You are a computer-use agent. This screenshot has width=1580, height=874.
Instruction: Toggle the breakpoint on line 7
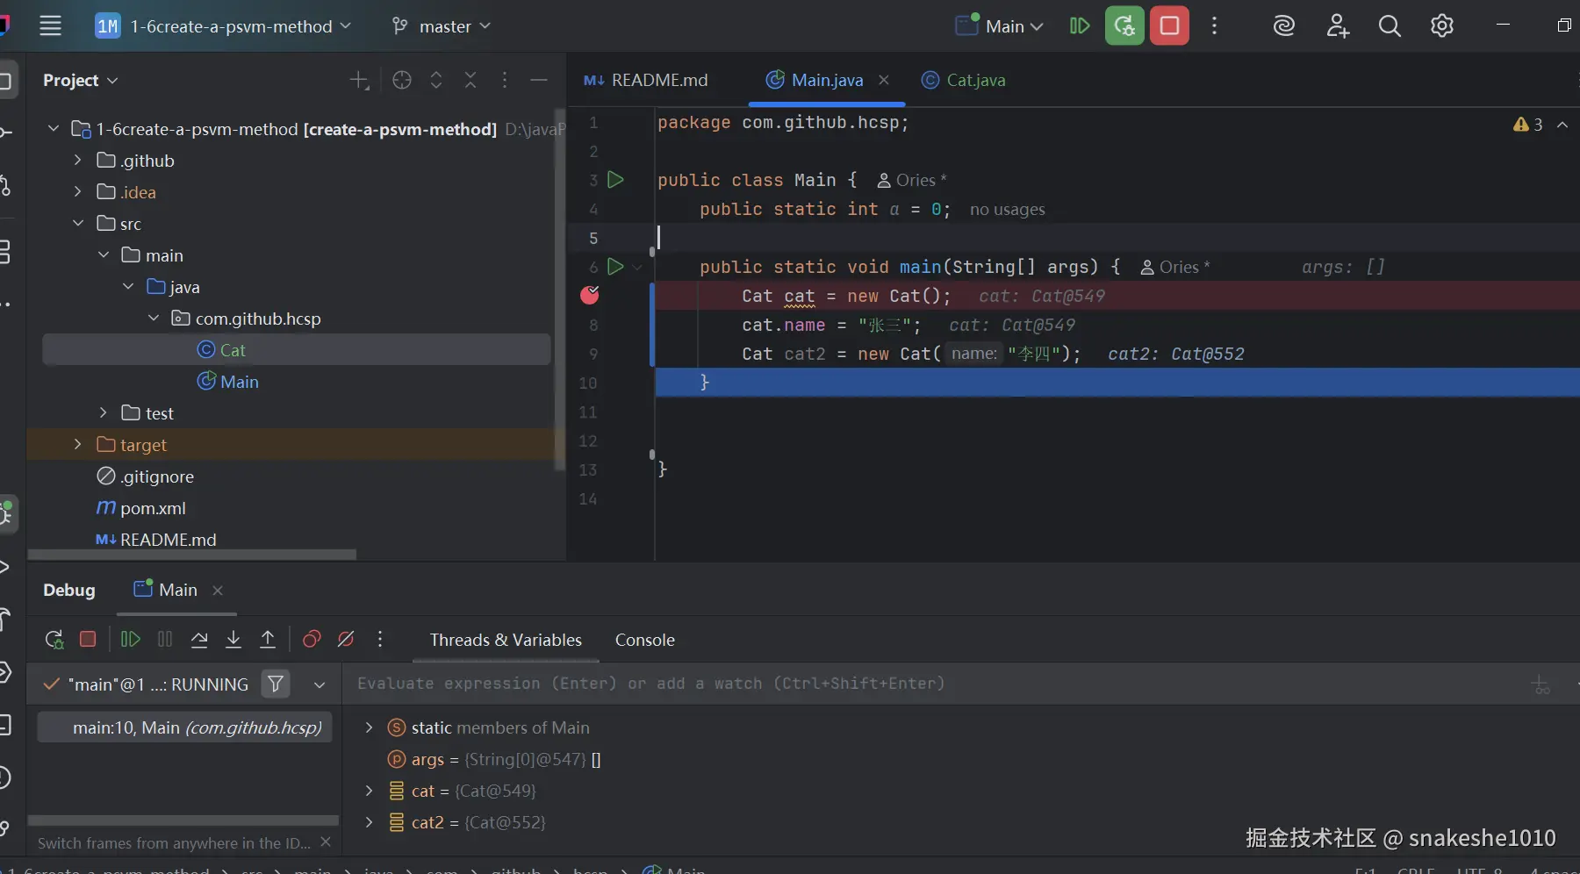click(590, 295)
